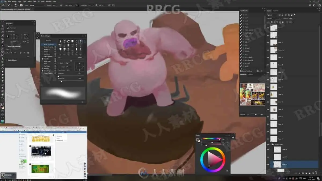Add layer mask icon in Layers panel
322x181 pixels.
[303, 173]
